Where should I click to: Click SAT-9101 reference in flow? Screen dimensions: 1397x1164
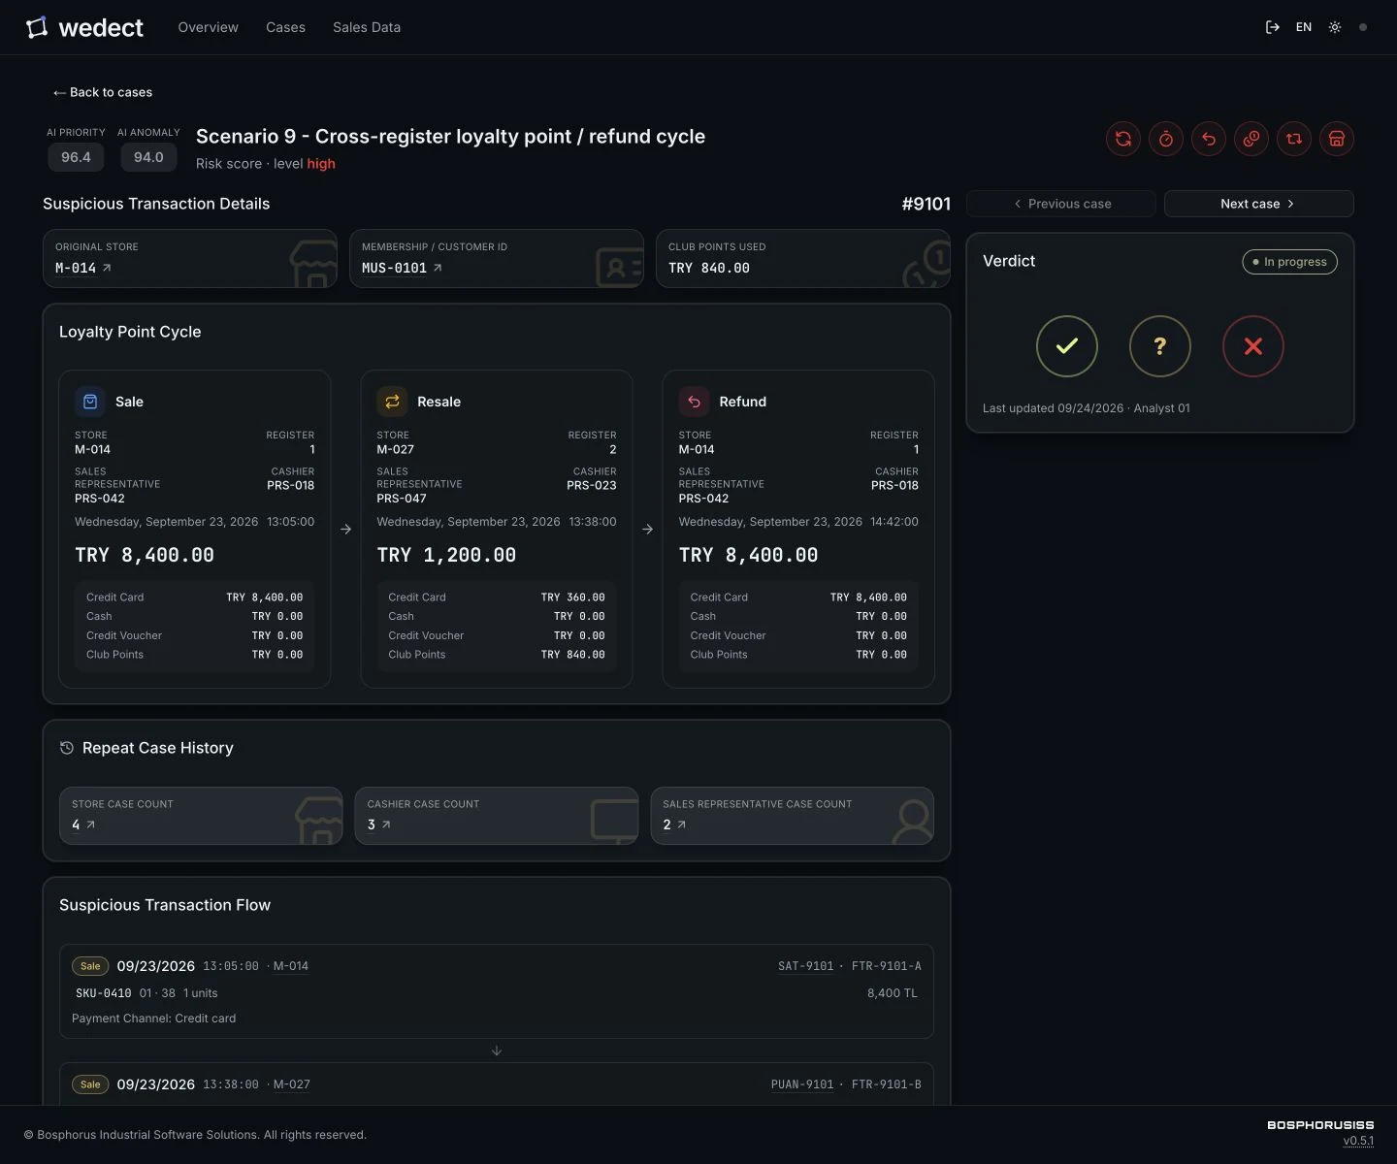806,966
